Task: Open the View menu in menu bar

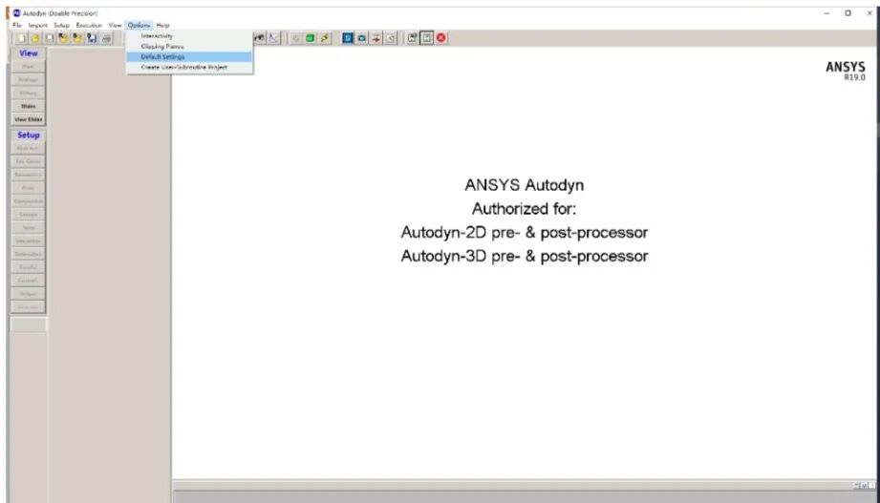Action: coord(115,25)
